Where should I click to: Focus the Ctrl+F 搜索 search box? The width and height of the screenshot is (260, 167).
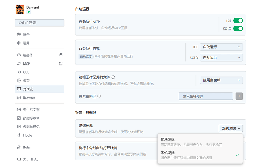[x=40, y=23]
